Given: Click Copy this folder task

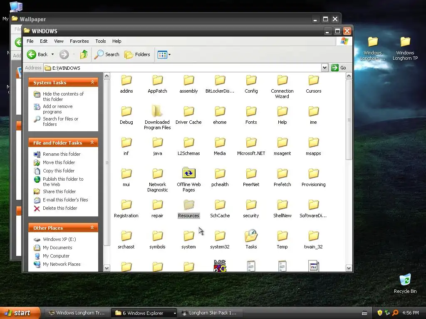Looking at the screenshot, I should pos(59,171).
